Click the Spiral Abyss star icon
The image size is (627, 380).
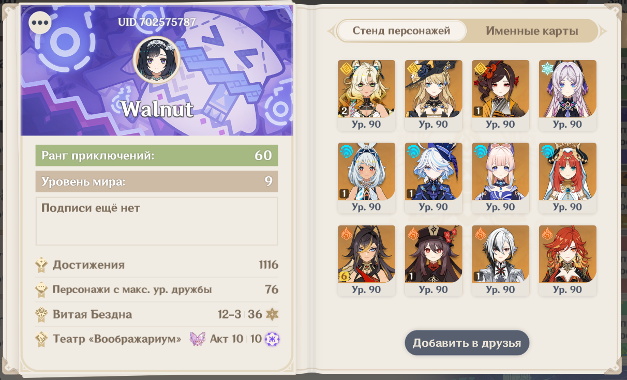point(272,314)
